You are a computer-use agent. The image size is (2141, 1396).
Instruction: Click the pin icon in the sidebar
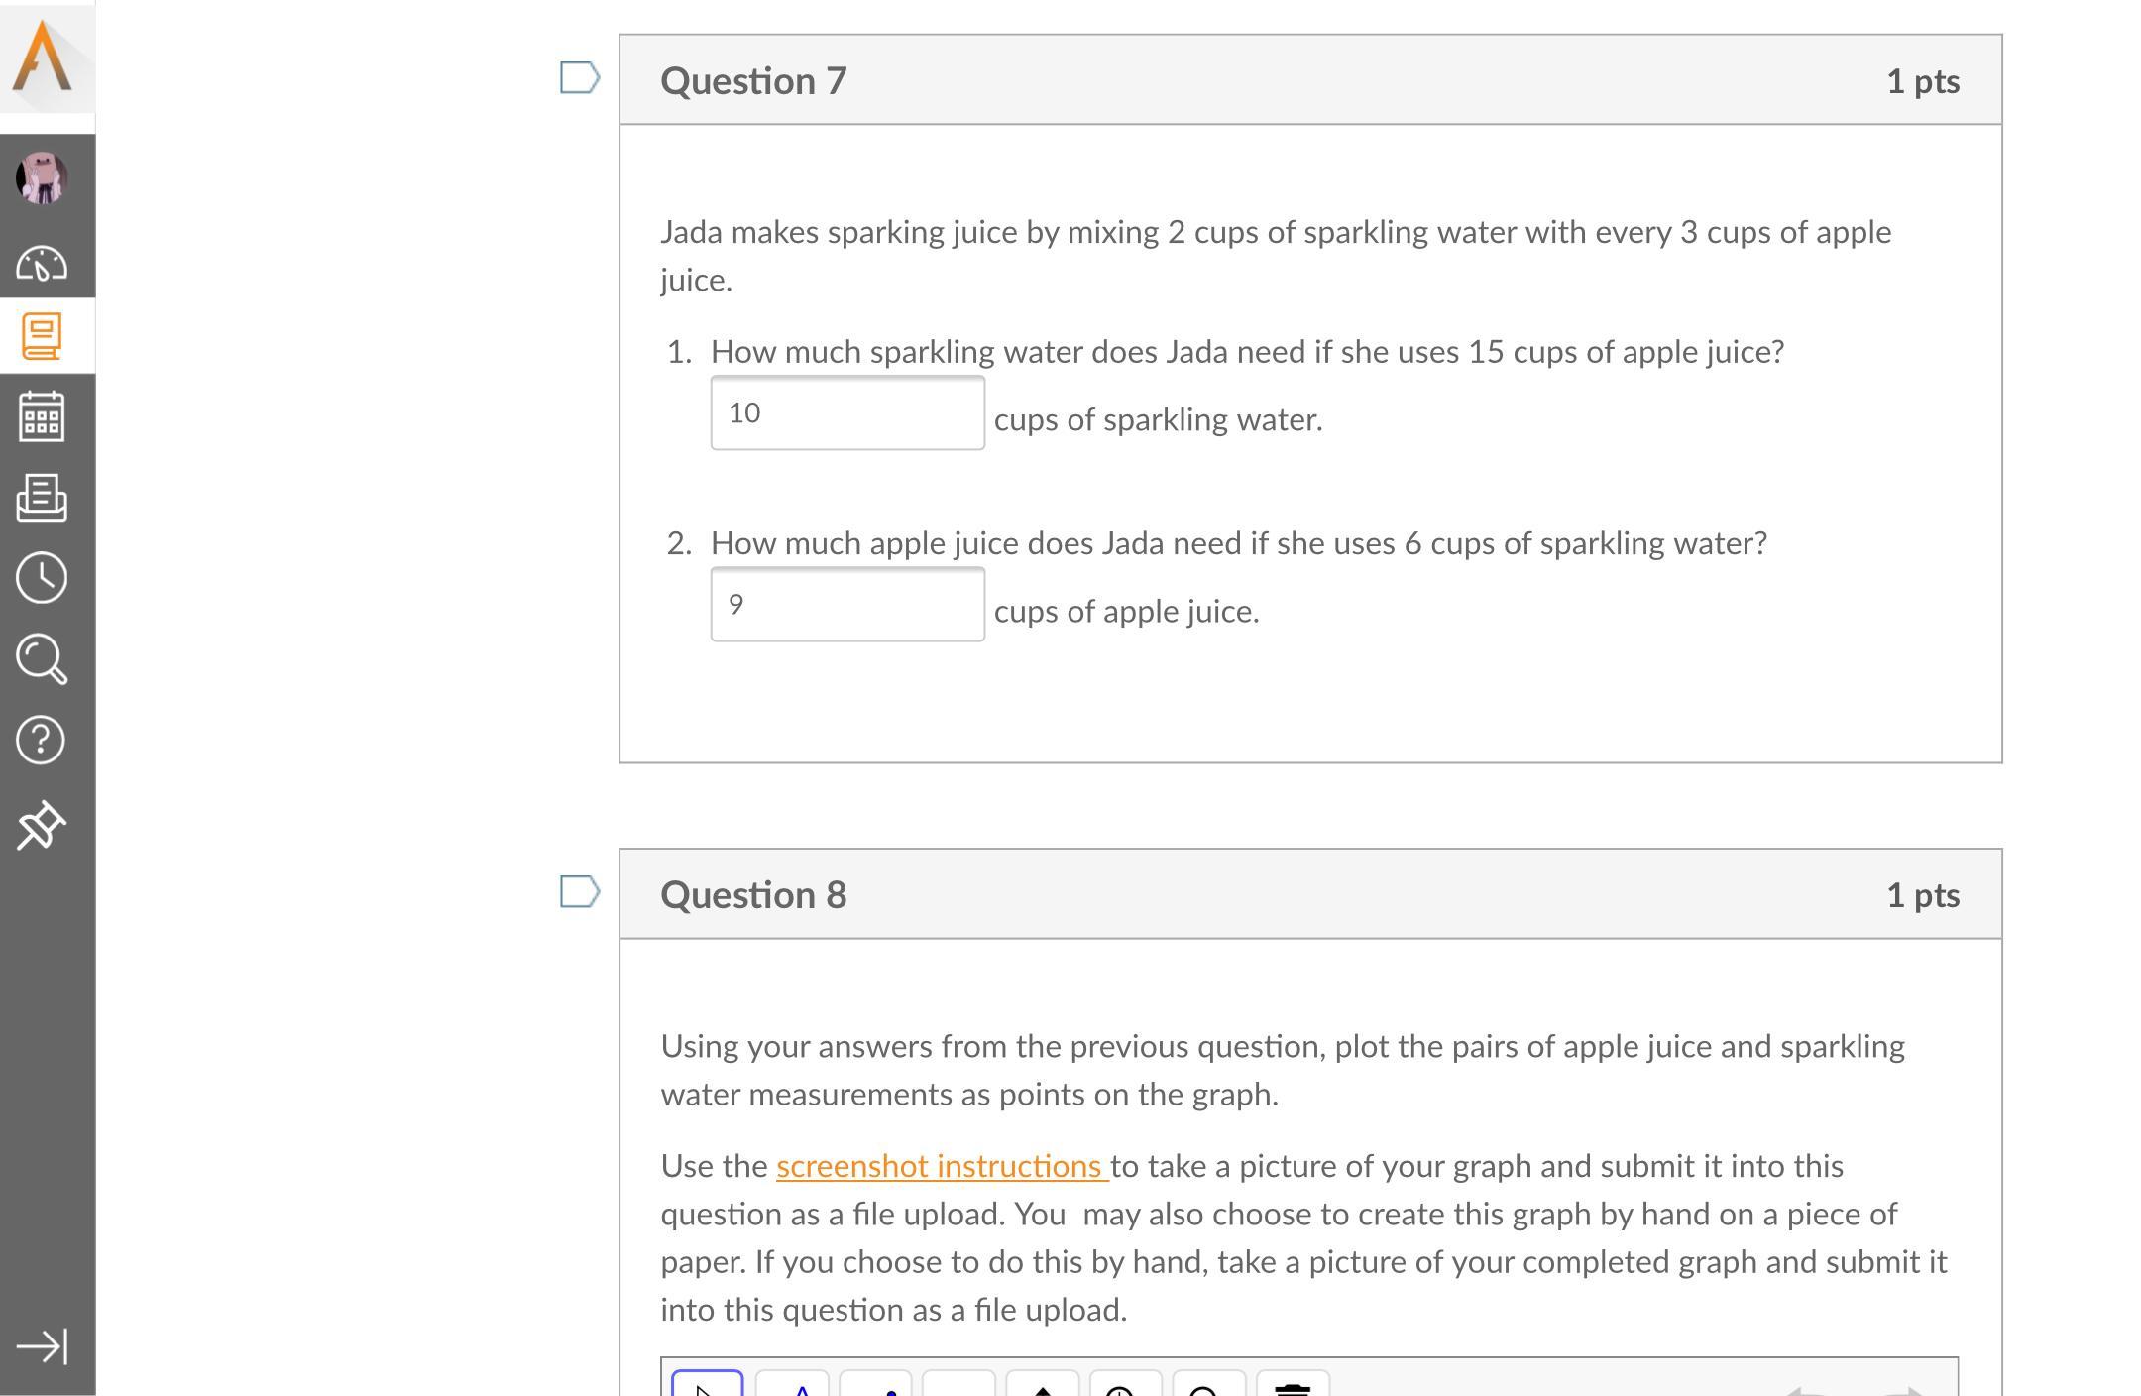pyautogui.click(x=42, y=825)
